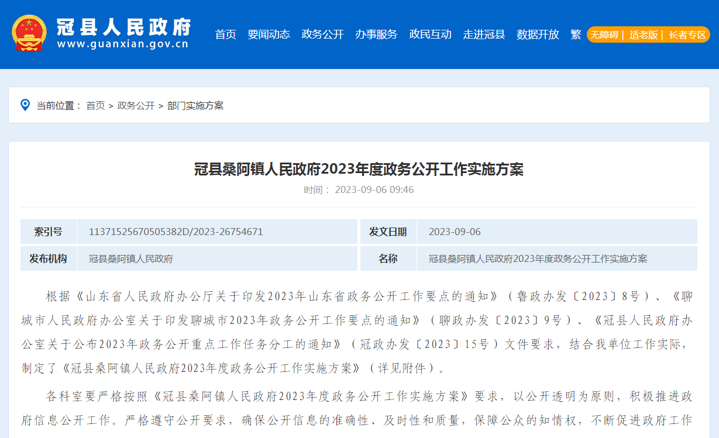719x438 pixels.
Task: Open 数据开放 navigation item
Action: 538,35
